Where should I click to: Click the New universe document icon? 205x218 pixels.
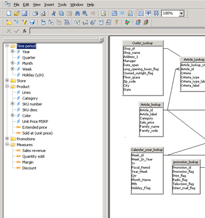9,13
